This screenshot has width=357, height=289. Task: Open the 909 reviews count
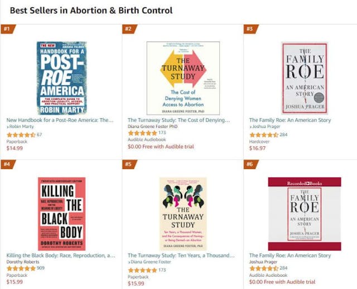click(x=41, y=268)
